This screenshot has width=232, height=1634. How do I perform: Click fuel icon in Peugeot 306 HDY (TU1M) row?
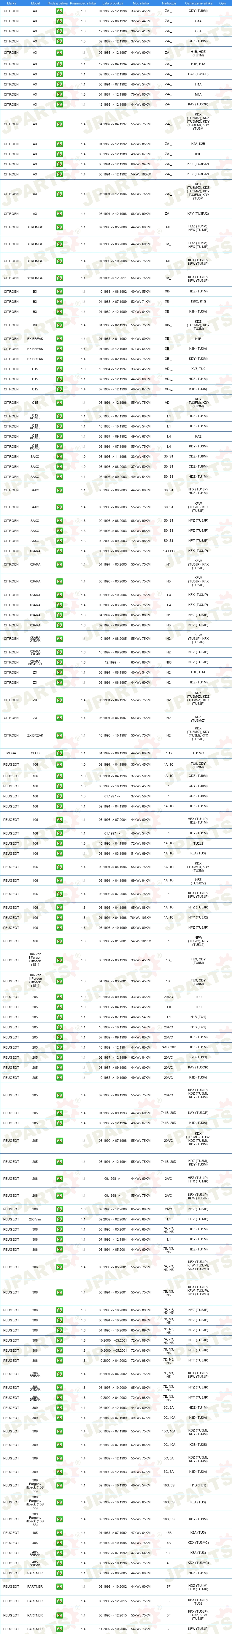coord(60,1239)
